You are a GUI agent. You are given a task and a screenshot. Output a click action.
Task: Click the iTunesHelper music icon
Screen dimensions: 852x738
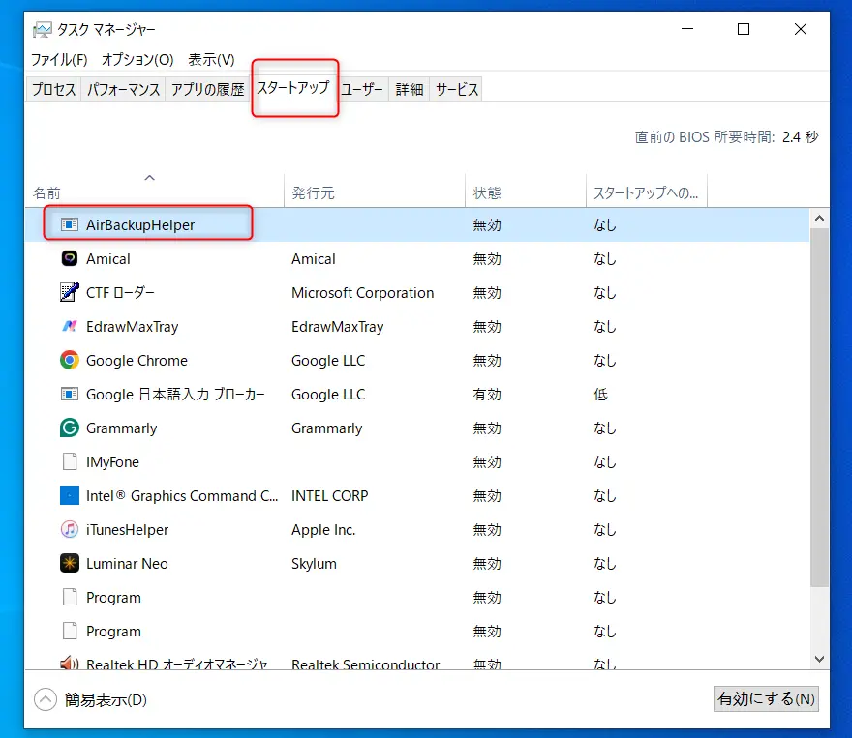coord(70,529)
